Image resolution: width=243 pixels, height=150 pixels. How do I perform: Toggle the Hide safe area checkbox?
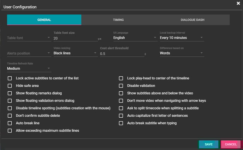[x=10, y=86]
